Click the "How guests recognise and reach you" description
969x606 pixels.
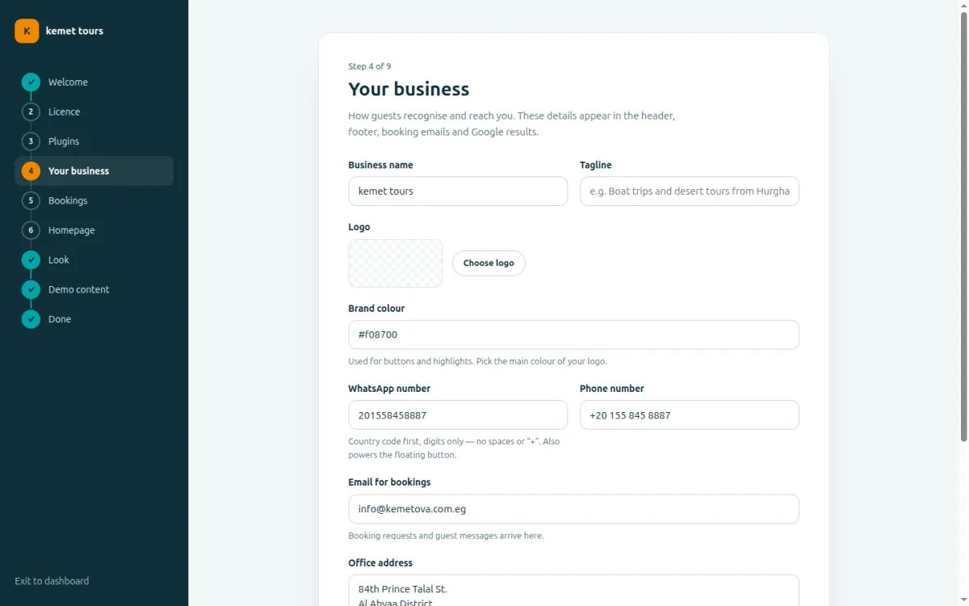[x=512, y=124]
